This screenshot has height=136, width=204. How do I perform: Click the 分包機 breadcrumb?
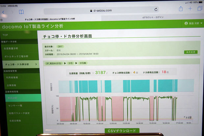[83, 63]
